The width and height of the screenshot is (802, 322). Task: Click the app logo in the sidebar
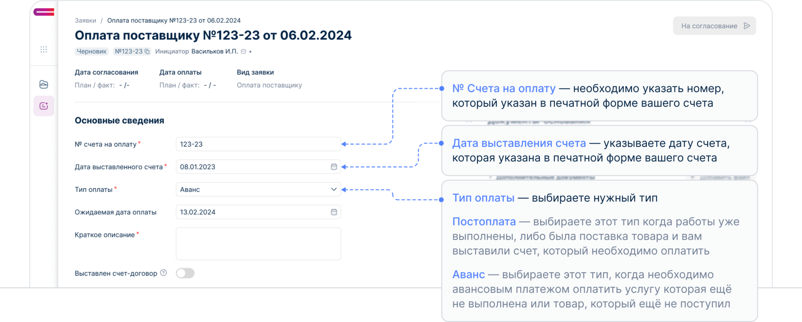coord(43,12)
